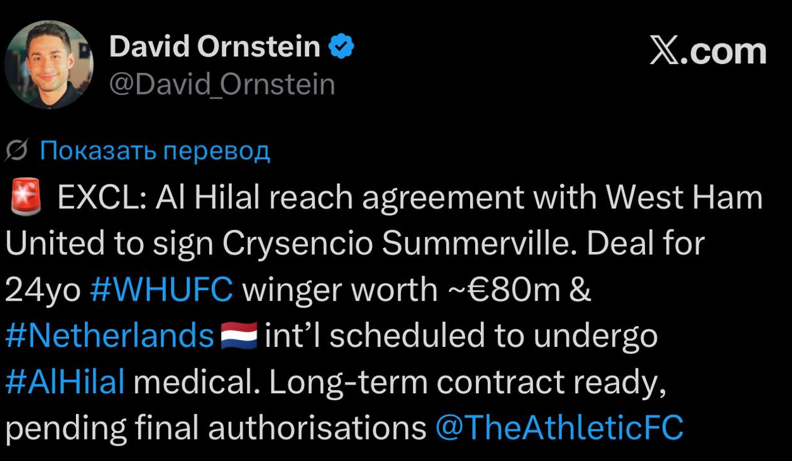
Task: Click the words pending final authorisations
Action: click(215, 429)
